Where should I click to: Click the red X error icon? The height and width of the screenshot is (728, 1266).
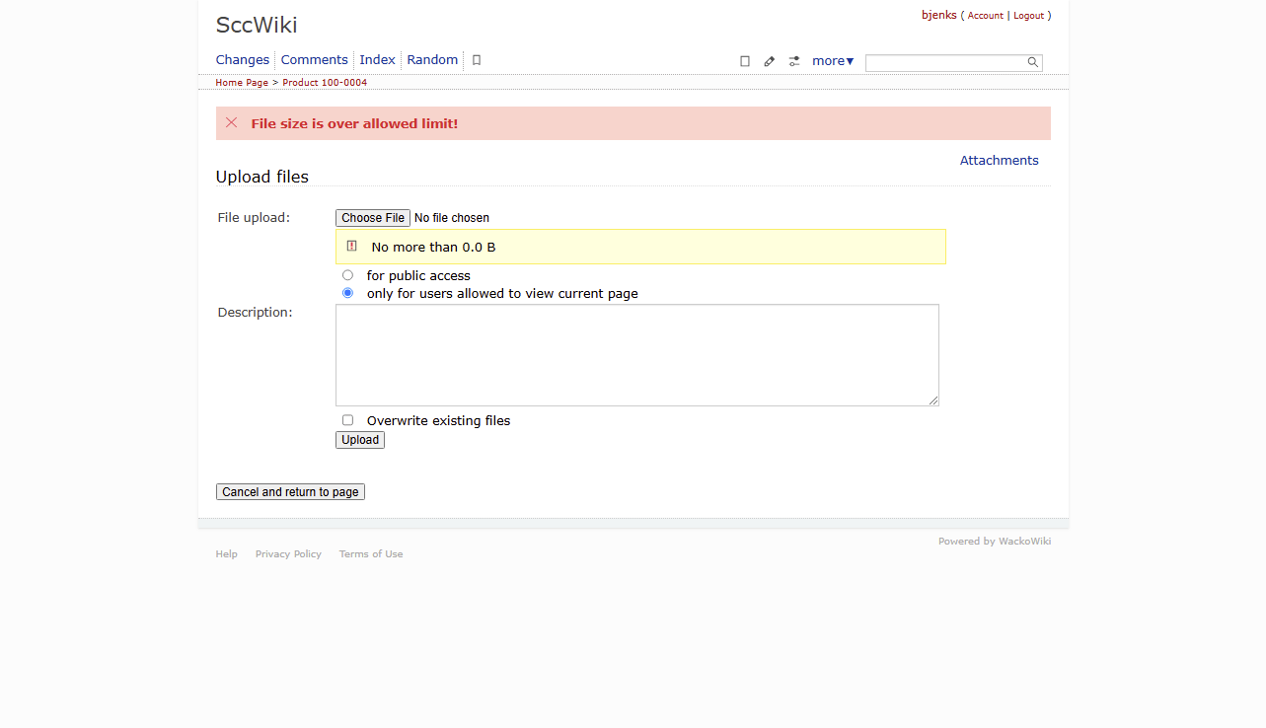[232, 123]
